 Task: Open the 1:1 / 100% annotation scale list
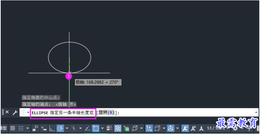[x=216, y=128]
